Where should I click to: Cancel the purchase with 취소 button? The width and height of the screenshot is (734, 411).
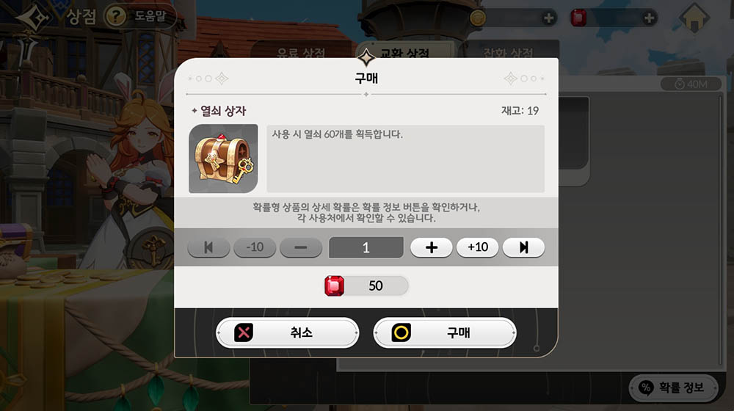coord(288,332)
